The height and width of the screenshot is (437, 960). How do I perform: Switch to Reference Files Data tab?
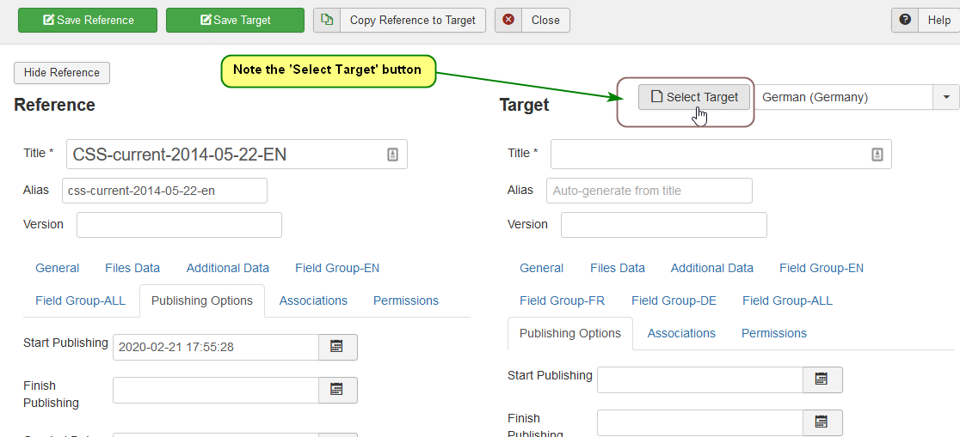(132, 269)
